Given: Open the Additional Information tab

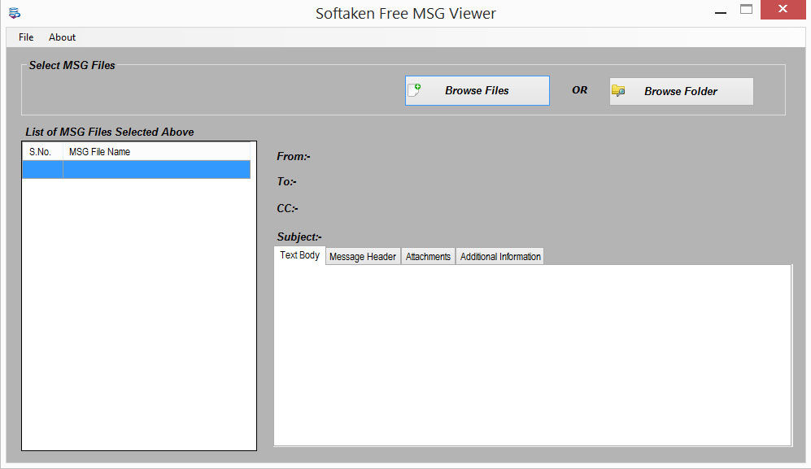Looking at the screenshot, I should 500,257.
